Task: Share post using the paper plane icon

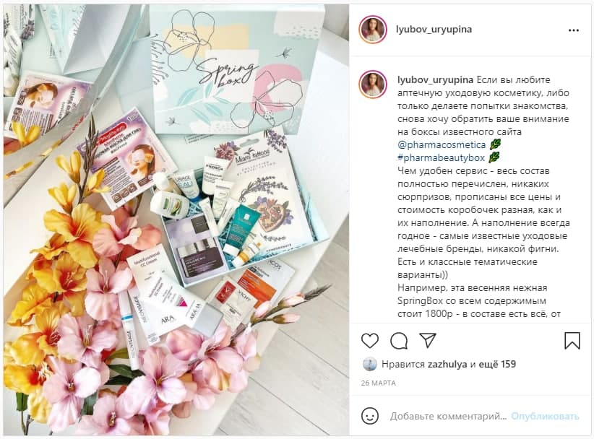Action: (x=428, y=340)
